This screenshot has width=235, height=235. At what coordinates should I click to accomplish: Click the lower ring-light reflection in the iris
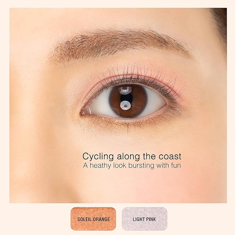[x=125, y=105]
